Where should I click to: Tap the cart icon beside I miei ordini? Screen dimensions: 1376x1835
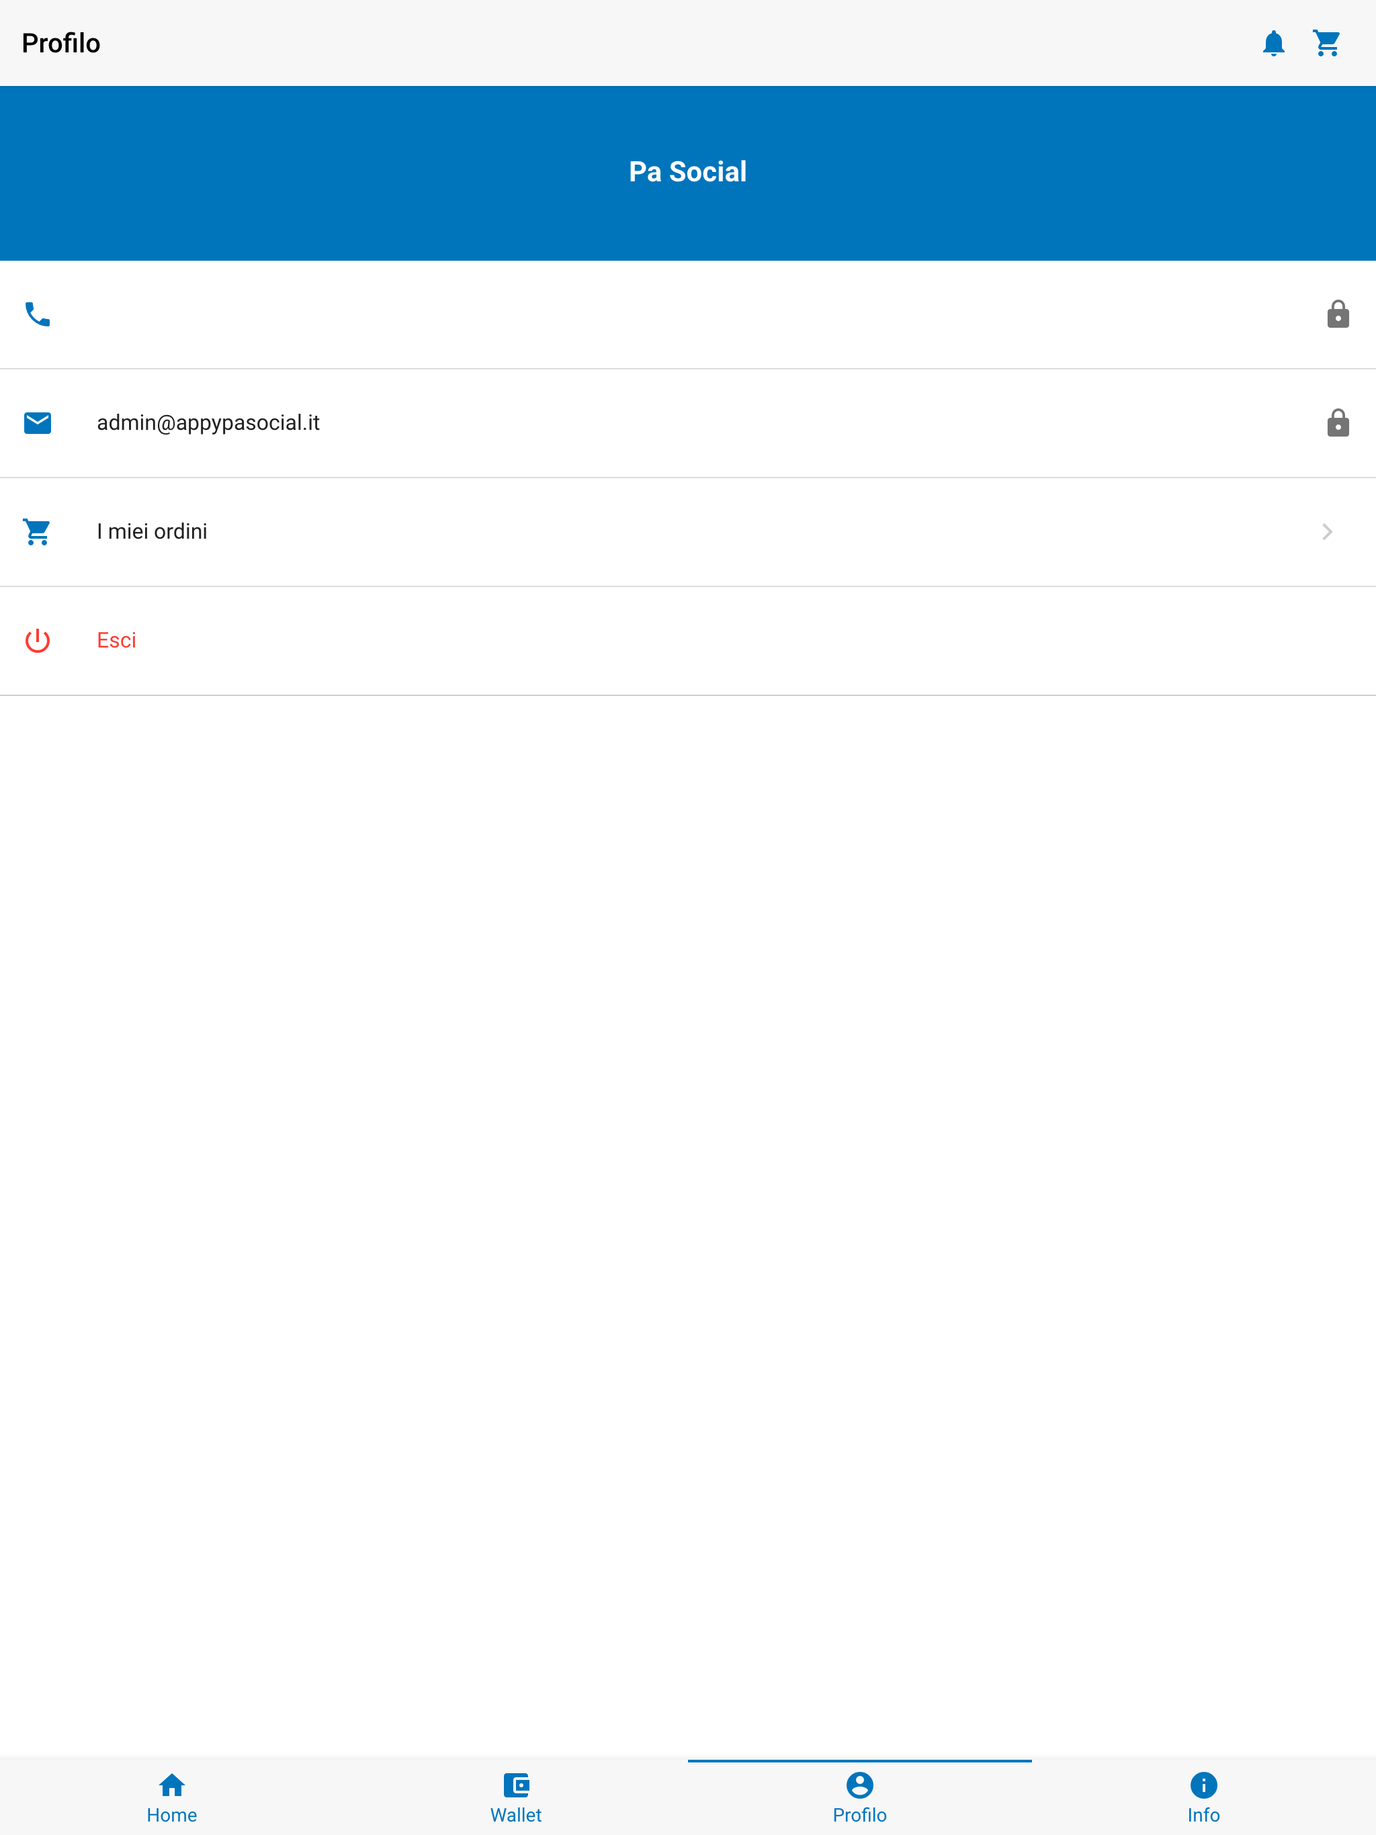(38, 532)
